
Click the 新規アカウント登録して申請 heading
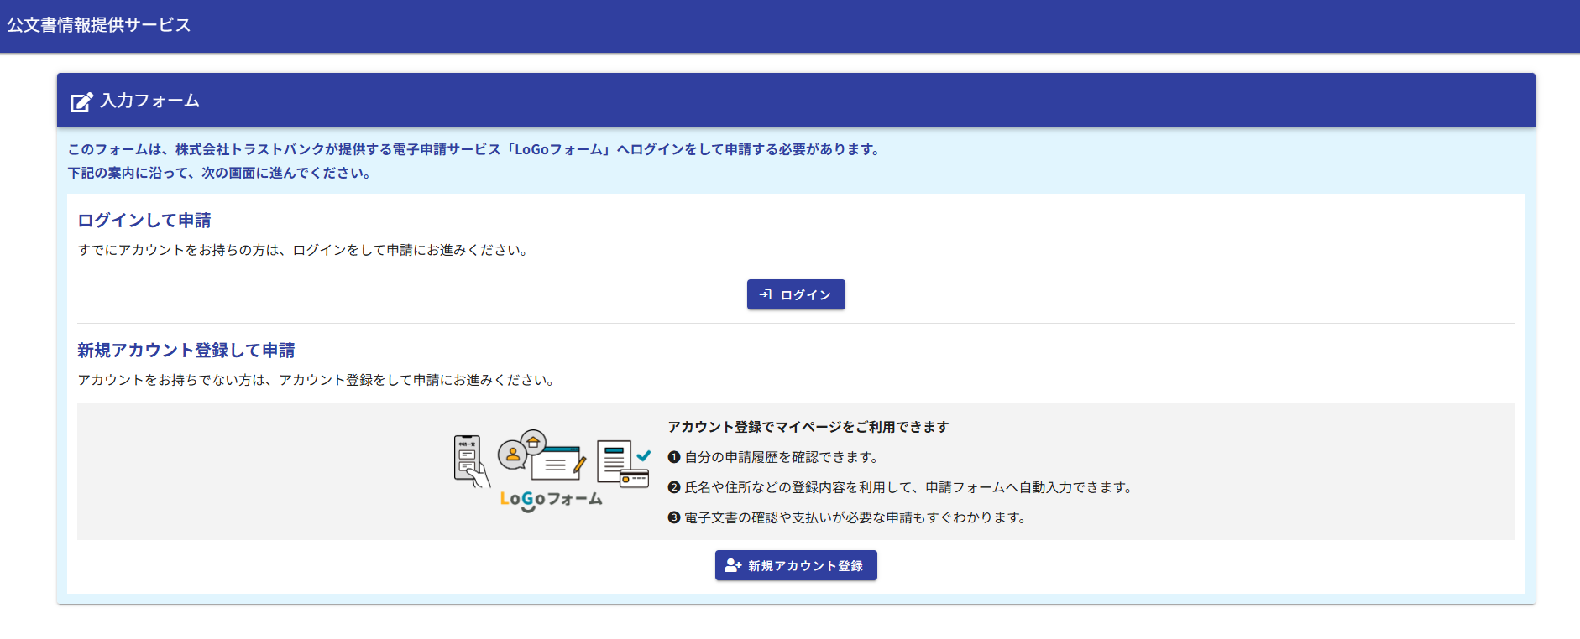pos(186,351)
